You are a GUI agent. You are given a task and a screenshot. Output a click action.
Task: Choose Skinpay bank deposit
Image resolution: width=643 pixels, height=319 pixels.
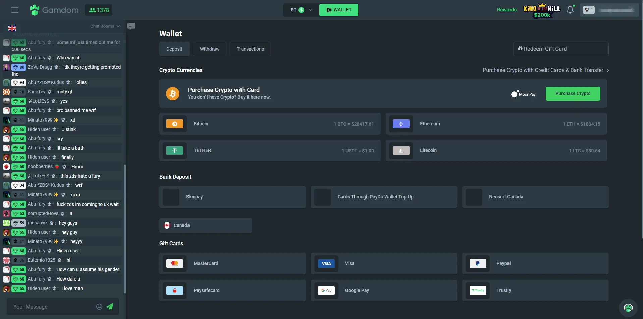click(x=232, y=197)
